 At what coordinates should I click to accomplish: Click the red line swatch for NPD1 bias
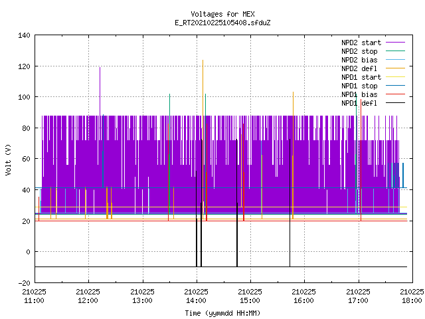pos(396,94)
